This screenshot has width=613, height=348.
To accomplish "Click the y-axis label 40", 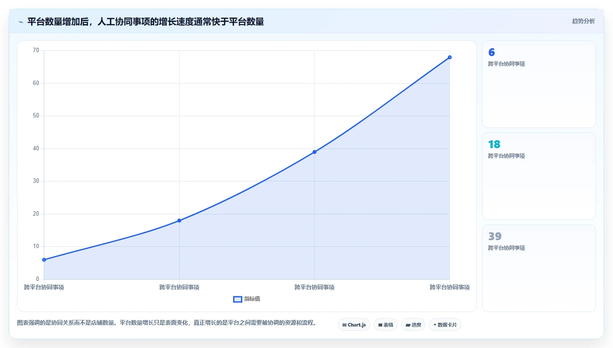I will tap(36, 149).
